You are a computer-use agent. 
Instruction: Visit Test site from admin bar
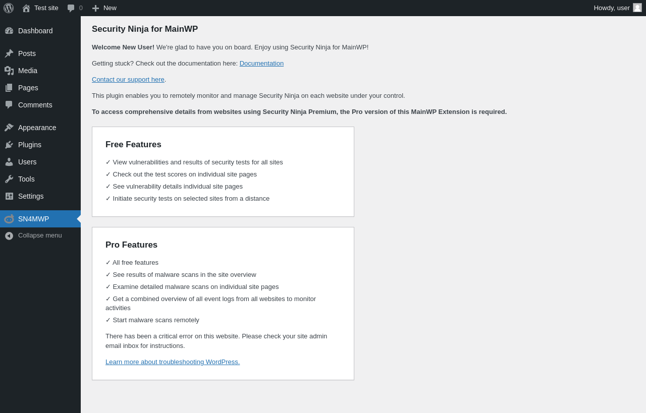[40, 8]
